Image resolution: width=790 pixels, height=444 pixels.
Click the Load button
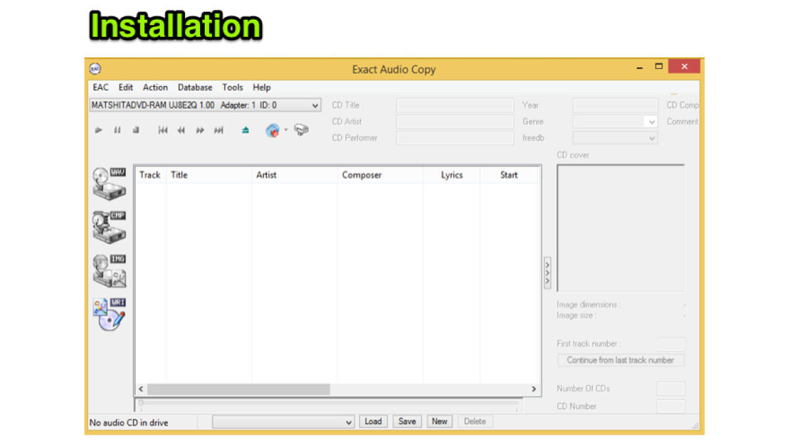pyautogui.click(x=373, y=422)
